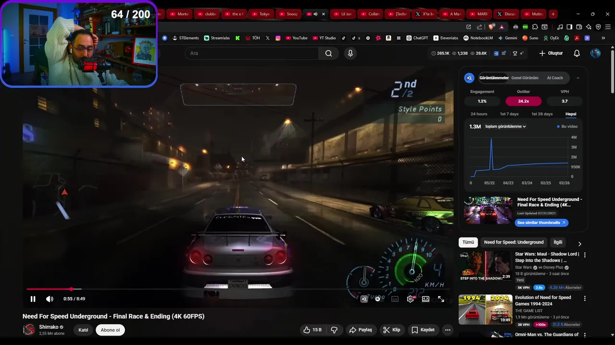This screenshot has width=615, height=345.
Task: Open the Shirrako channel name link
Action: [49, 327]
